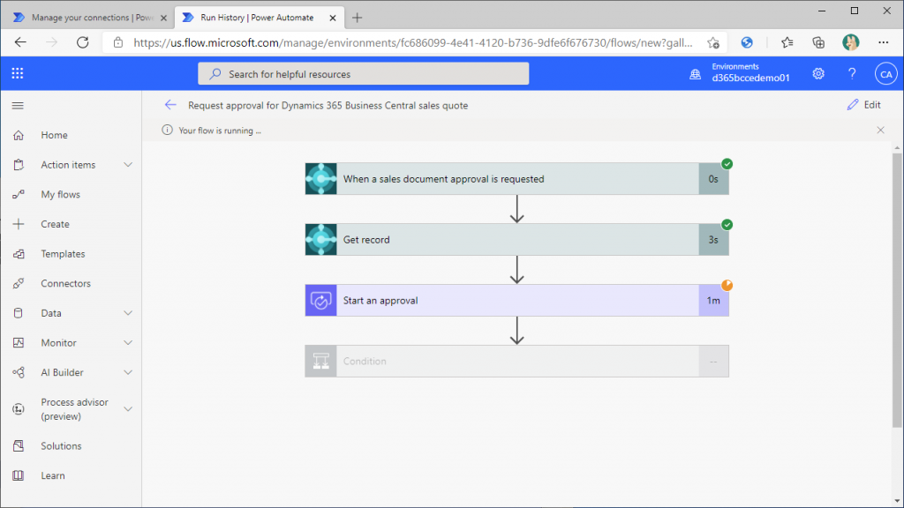Open Solutions in sidebar
904x508 pixels.
(x=61, y=445)
